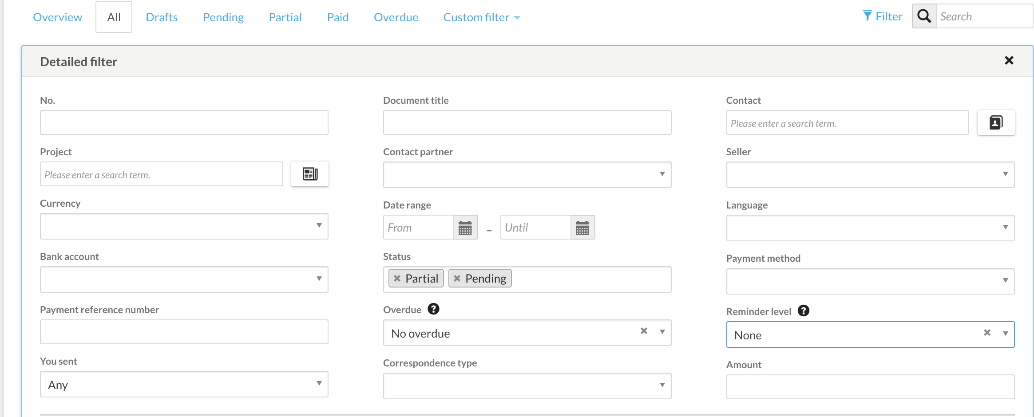Open the Overdue dropdown arrow
The image size is (1034, 417).
[662, 332]
